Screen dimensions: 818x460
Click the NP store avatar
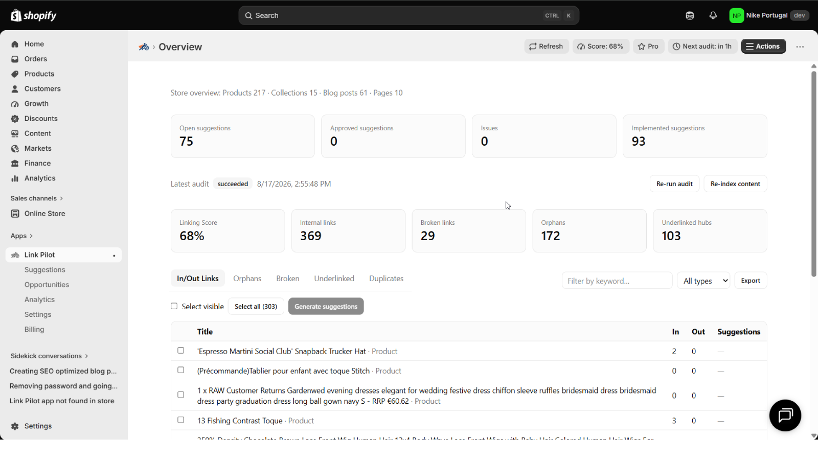tap(737, 15)
